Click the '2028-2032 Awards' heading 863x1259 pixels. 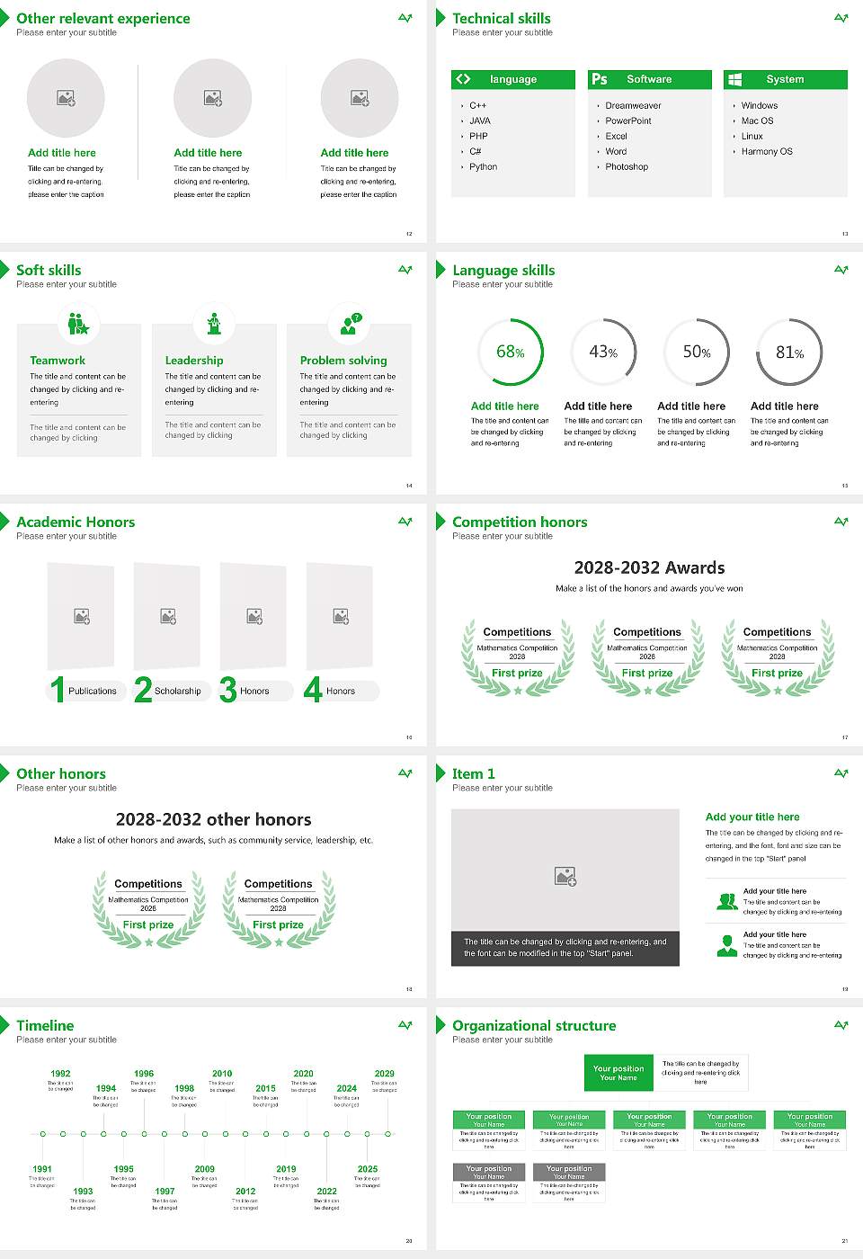point(649,568)
